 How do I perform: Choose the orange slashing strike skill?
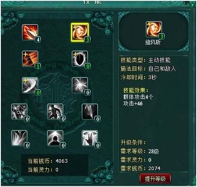coord(30,59)
